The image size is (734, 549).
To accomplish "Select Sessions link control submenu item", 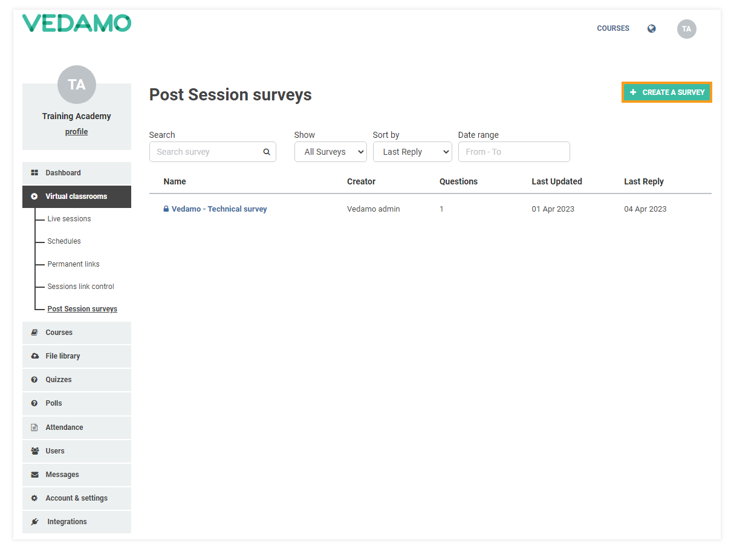I will coord(80,287).
